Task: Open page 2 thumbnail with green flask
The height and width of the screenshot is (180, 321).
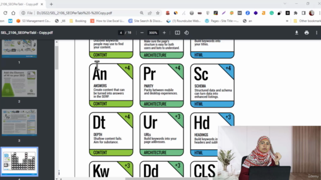Action: click(x=19, y=83)
